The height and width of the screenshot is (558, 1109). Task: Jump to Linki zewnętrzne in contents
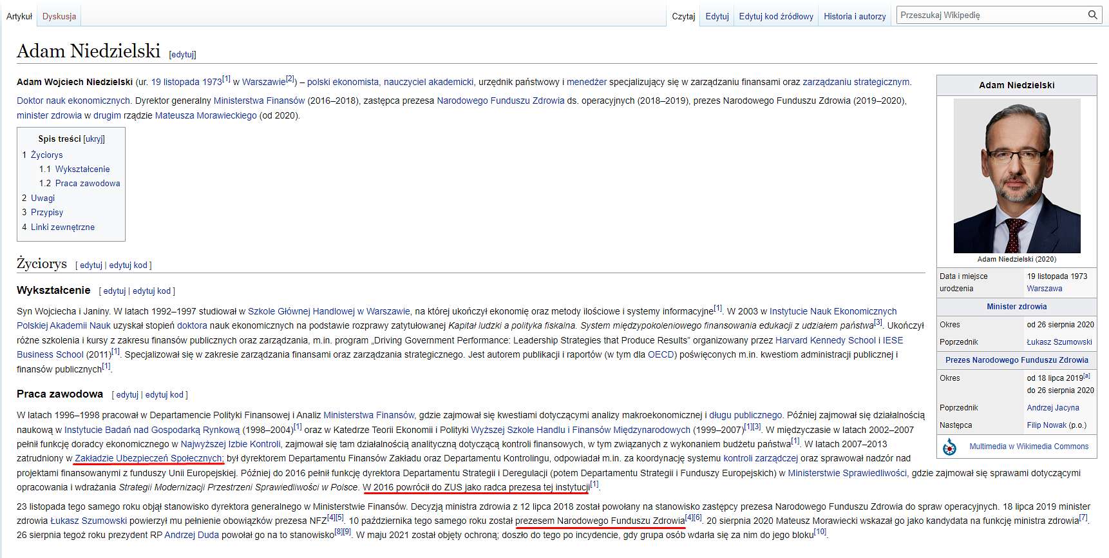pyautogui.click(x=62, y=227)
